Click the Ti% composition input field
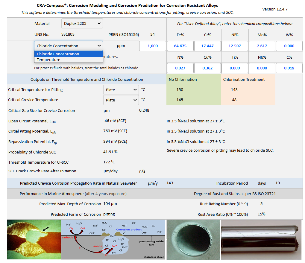Screen dimensions: 305x263 [x=235, y=68]
